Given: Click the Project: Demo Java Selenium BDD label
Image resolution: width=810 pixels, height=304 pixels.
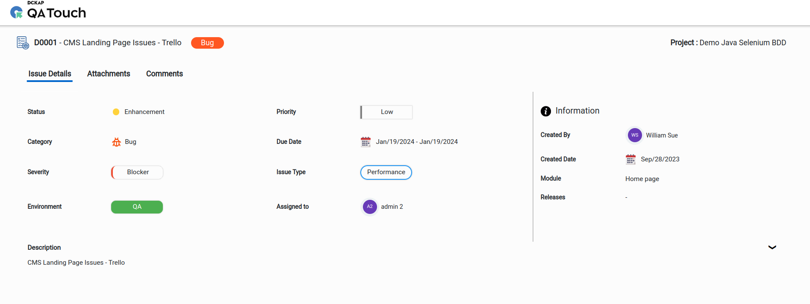Looking at the screenshot, I should tap(728, 43).
